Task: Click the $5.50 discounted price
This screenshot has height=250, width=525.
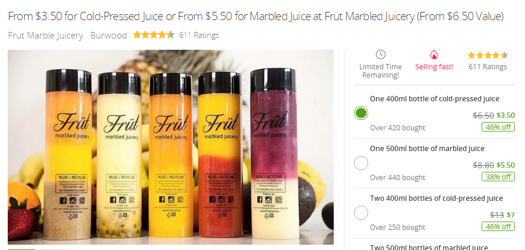Action: (x=505, y=165)
